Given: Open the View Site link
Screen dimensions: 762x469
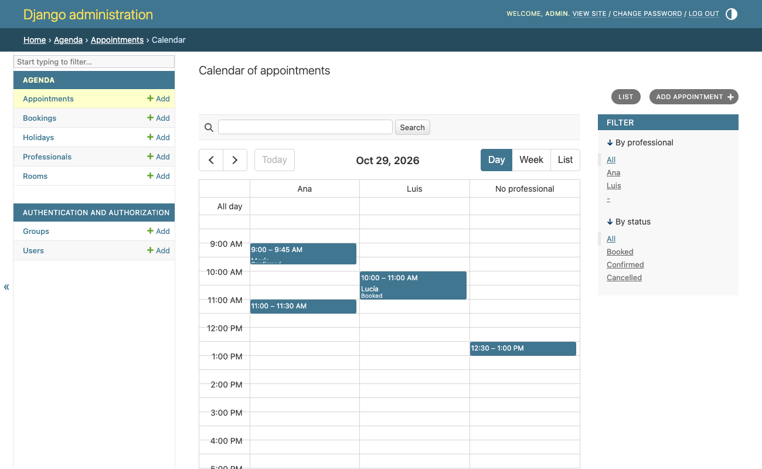Looking at the screenshot, I should pyautogui.click(x=590, y=13).
